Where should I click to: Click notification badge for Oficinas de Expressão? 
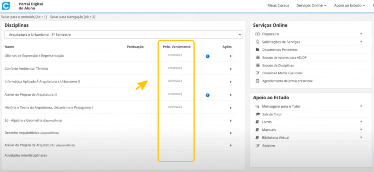click(x=207, y=56)
